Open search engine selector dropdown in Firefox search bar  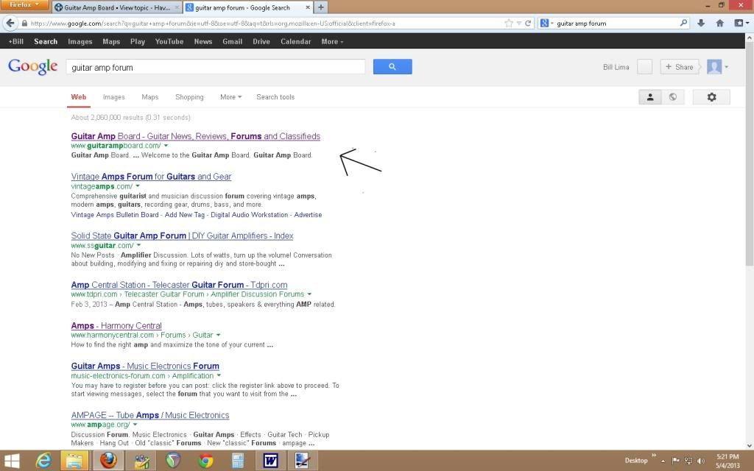tap(547, 23)
